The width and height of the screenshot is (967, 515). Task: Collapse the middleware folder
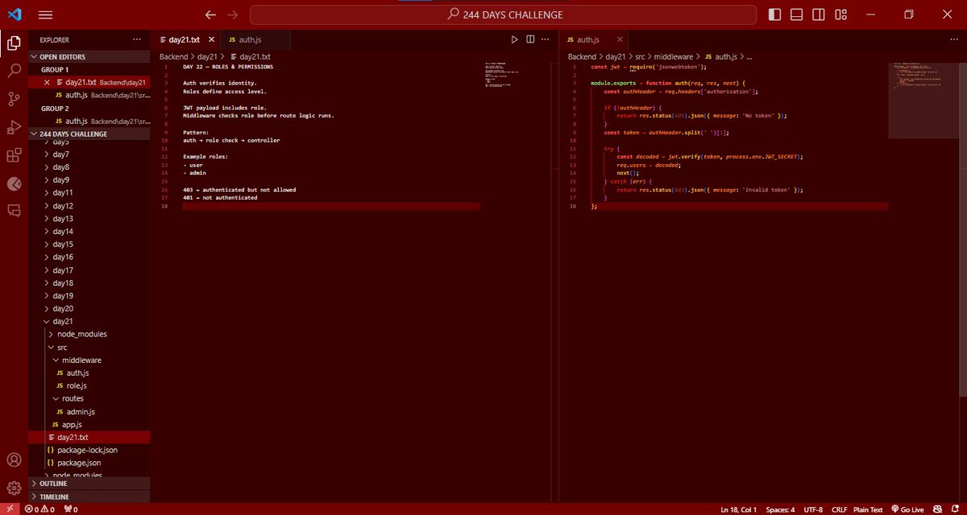coord(89,360)
